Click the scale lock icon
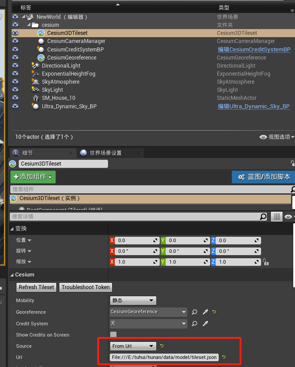The image size is (295, 367). click(266, 262)
